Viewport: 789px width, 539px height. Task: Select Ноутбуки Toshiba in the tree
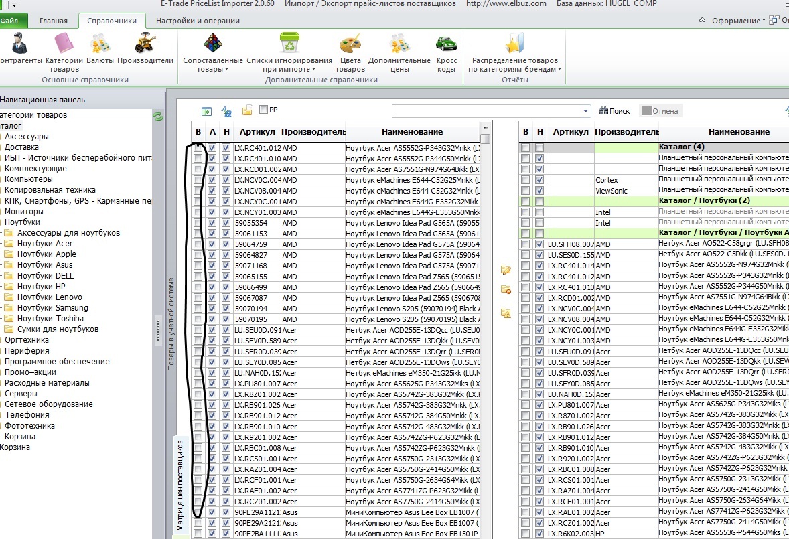click(x=50, y=318)
